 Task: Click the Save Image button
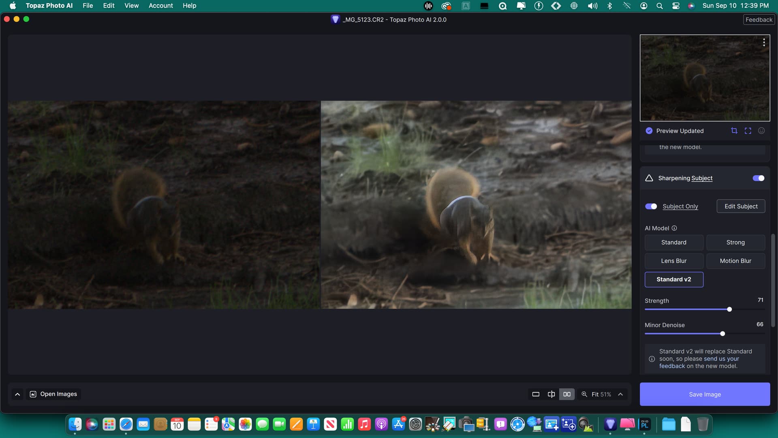click(705, 394)
